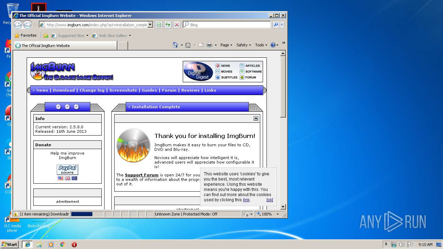Click the search magnifier button beside the Bing box

(276, 25)
